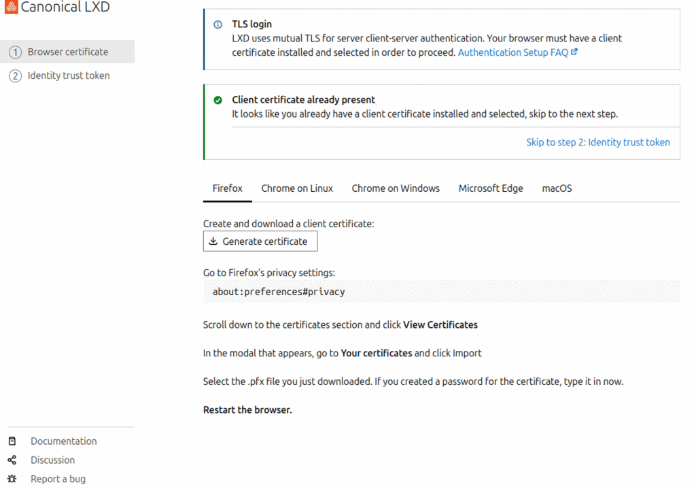Click the green success checkmark icon

pyautogui.click(x=218, y=100)
